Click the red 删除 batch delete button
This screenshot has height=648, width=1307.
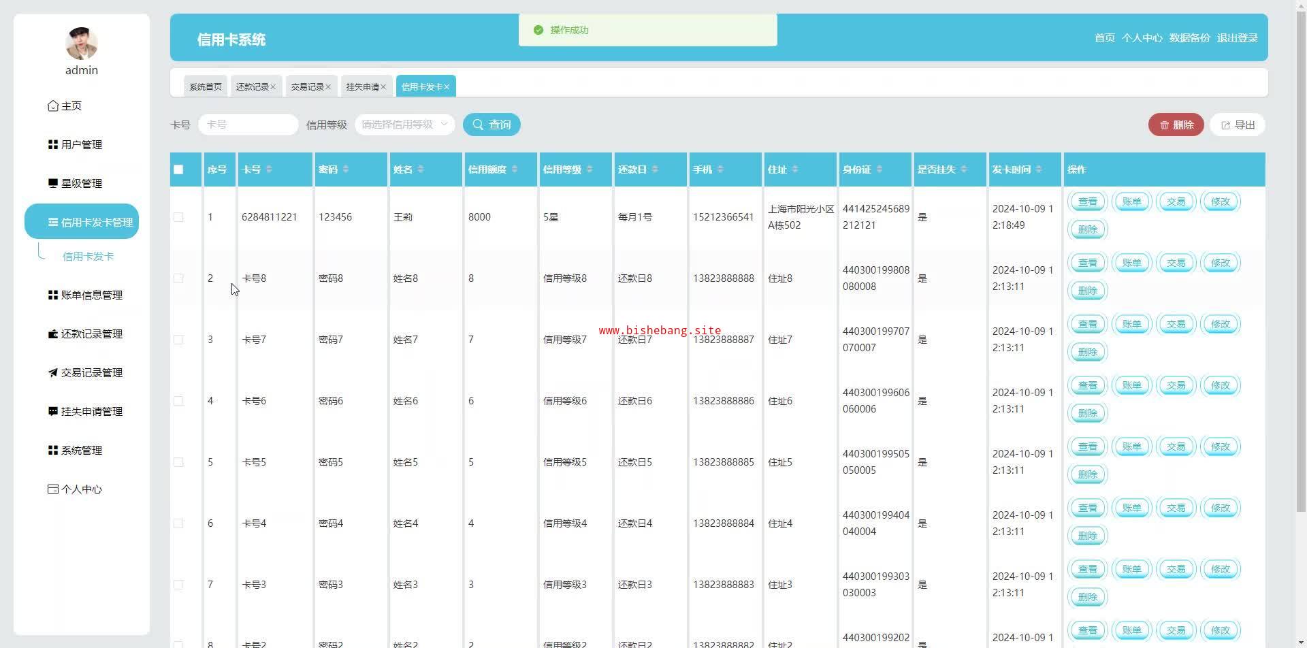coord(1176,125)
